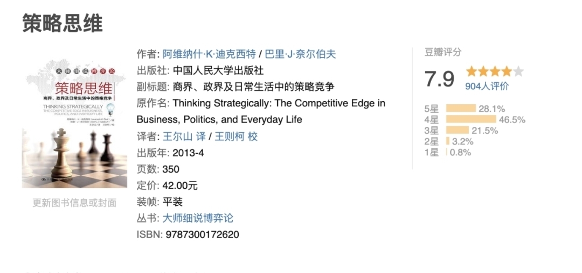The height and width of the screenshot is (273, 582).
Task: Select the 3星 21.5% rating bar
Action: (x=457, y=130)
